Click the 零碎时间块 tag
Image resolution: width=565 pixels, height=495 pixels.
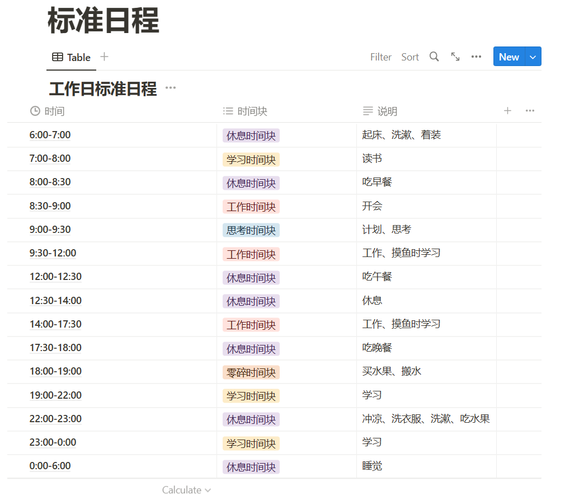click(251, 372)
